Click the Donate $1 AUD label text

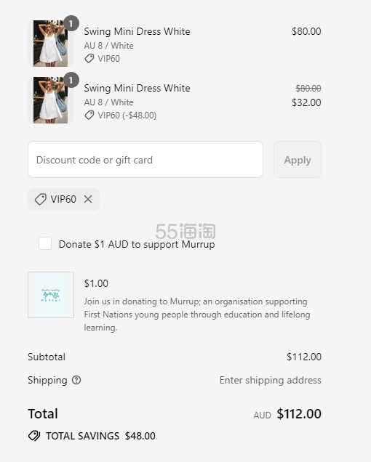pos(137,244)
